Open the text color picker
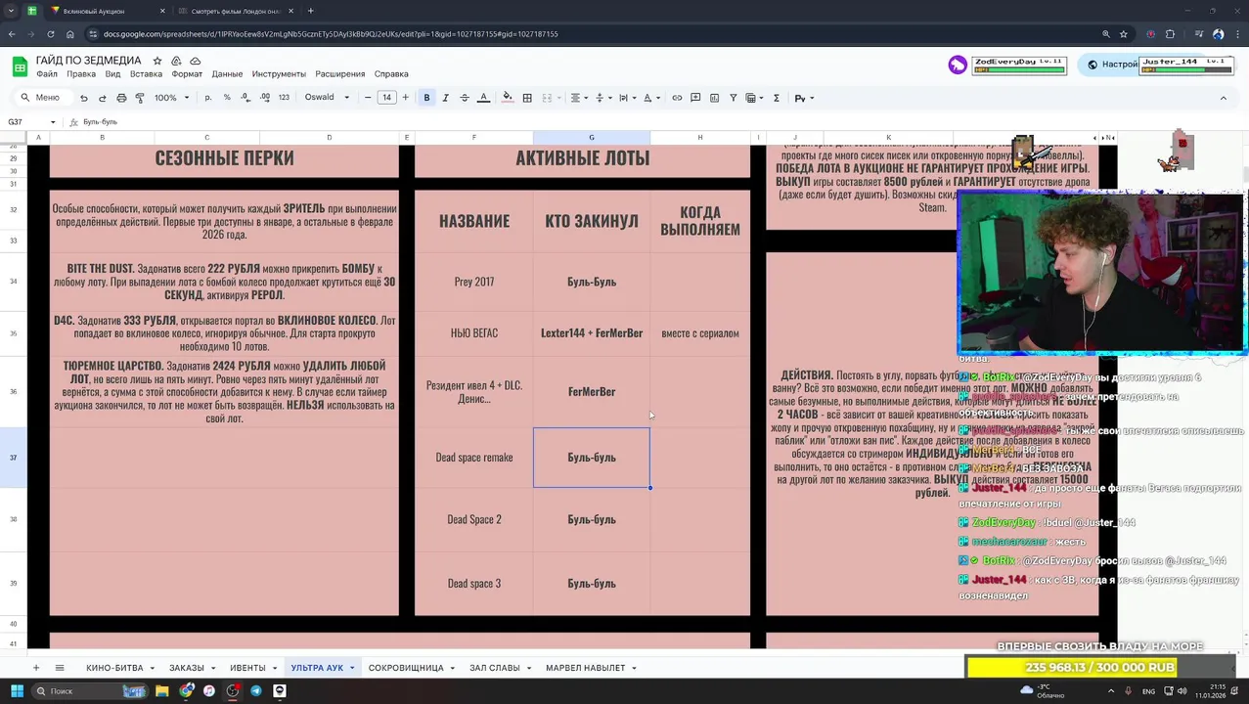The image size is (1249, 704). coord(483,98)
